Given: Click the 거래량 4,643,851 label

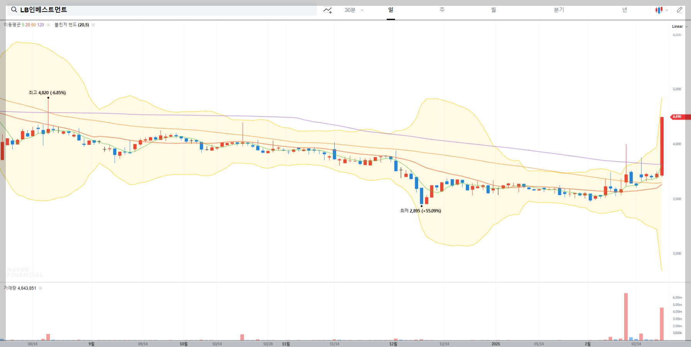Looking at the screenshot, I should [20, 288].
